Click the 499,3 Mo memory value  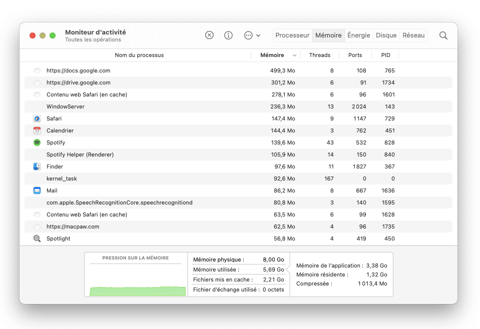(283, 70)
